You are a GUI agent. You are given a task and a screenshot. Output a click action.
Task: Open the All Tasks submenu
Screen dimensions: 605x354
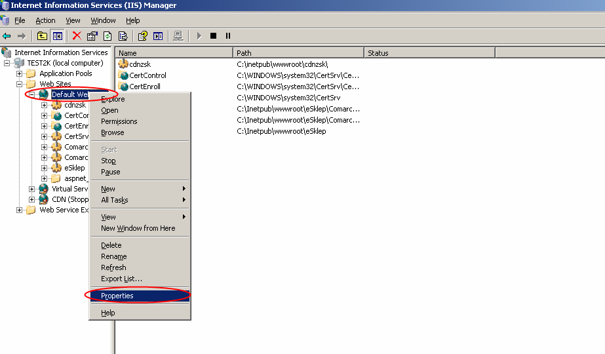pos(140,200)
